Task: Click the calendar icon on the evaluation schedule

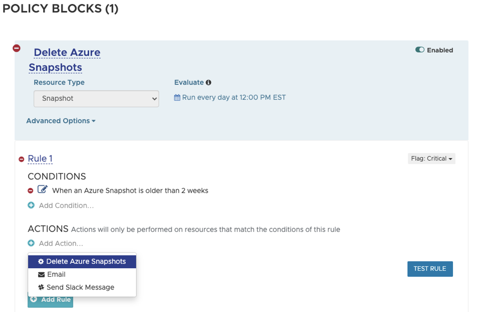Action: 177,97
